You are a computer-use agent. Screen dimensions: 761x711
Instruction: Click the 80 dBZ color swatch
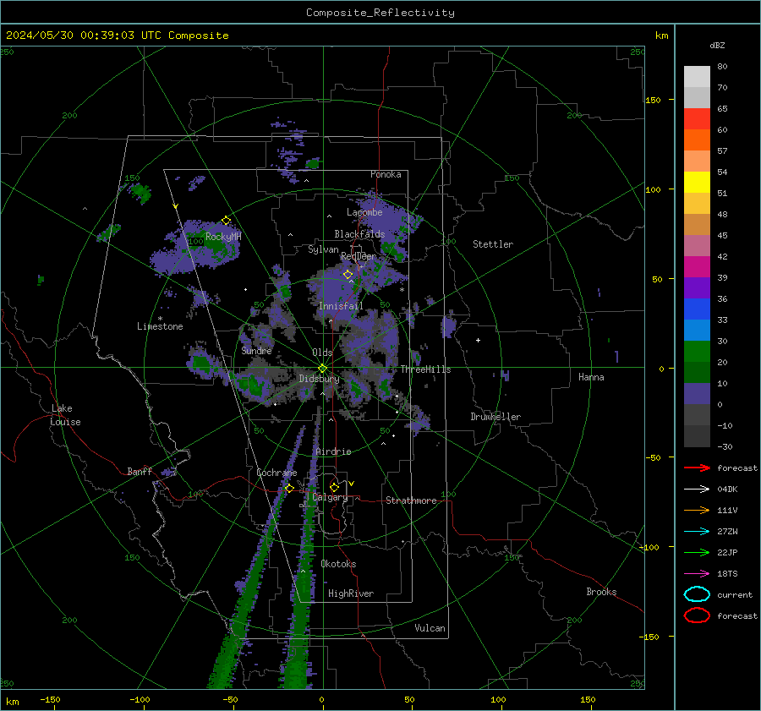tap(697, 77)
